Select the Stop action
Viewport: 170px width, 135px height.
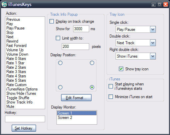pyautogui.click(x=25, y=32)
